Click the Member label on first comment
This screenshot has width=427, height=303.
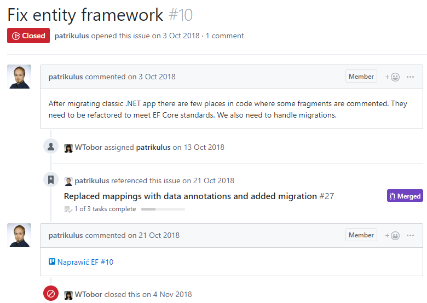[361, 77]
